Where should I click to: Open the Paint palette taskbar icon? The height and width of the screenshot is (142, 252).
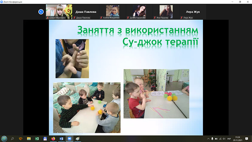[x=78, y=139]
